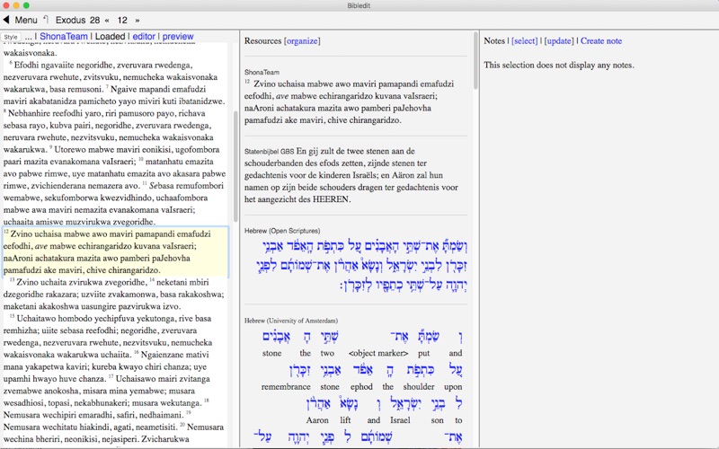Screen dimensions: 719x449
Task: Click verse 17 text 'Uchaisawo mairi zvitanga'
Action: [x=163, y=379]
